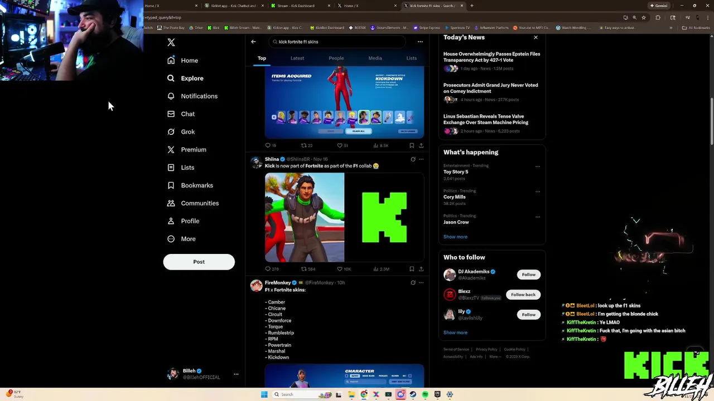714x401 pixels.
Task: Follow DJ Akademiks
Action: pyautogui.click(x=529, y=275)
